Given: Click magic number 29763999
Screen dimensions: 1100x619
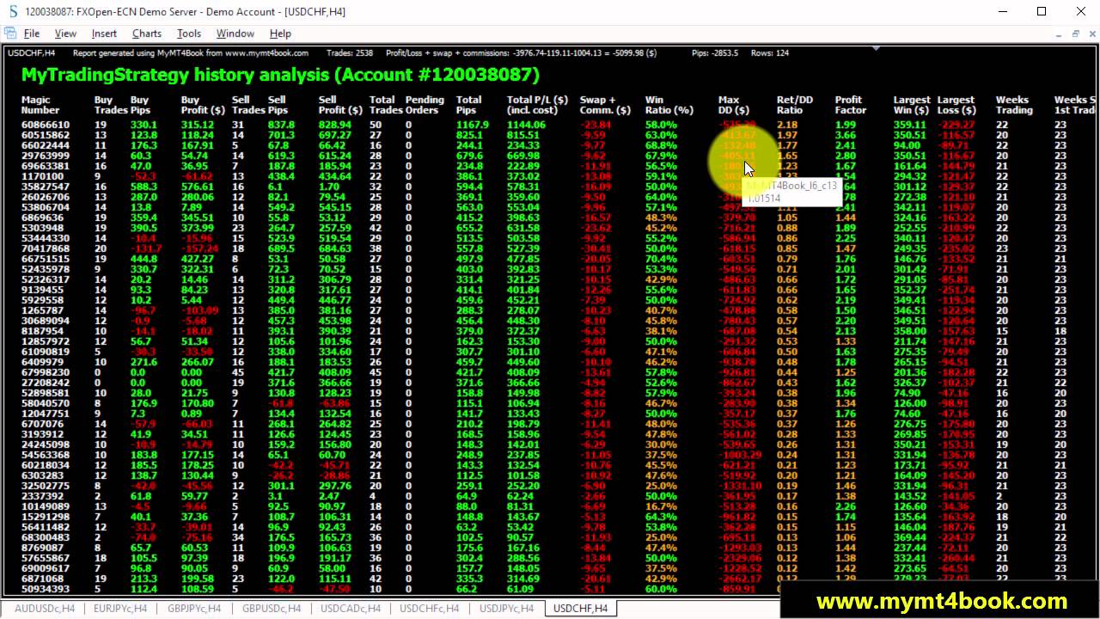Looking at the screenshot, I should [46, 156].
